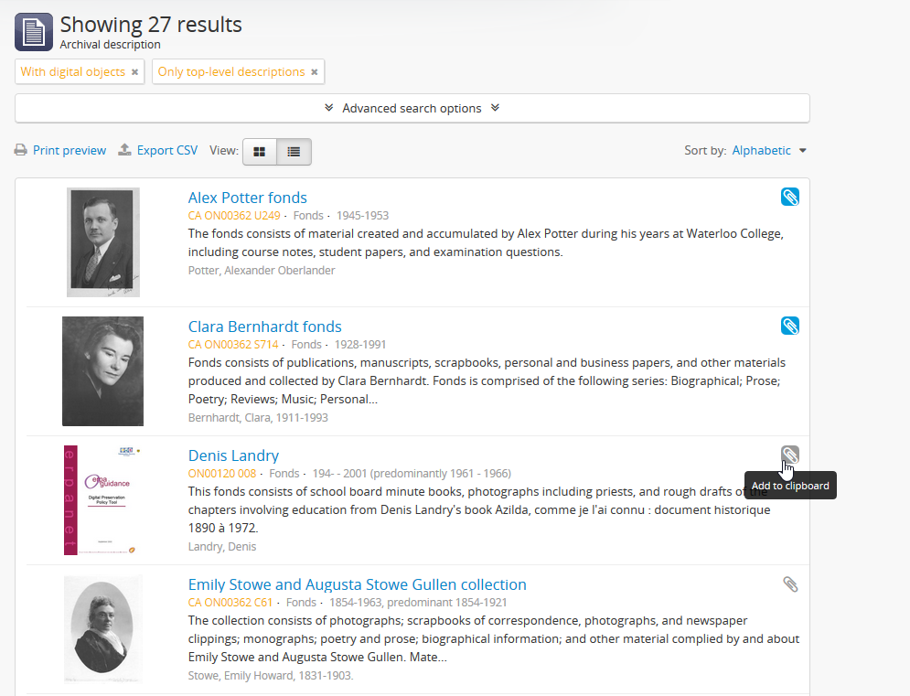Open Alex Potter fonds record
Viewport: 910px width, 696px height.
247,198
